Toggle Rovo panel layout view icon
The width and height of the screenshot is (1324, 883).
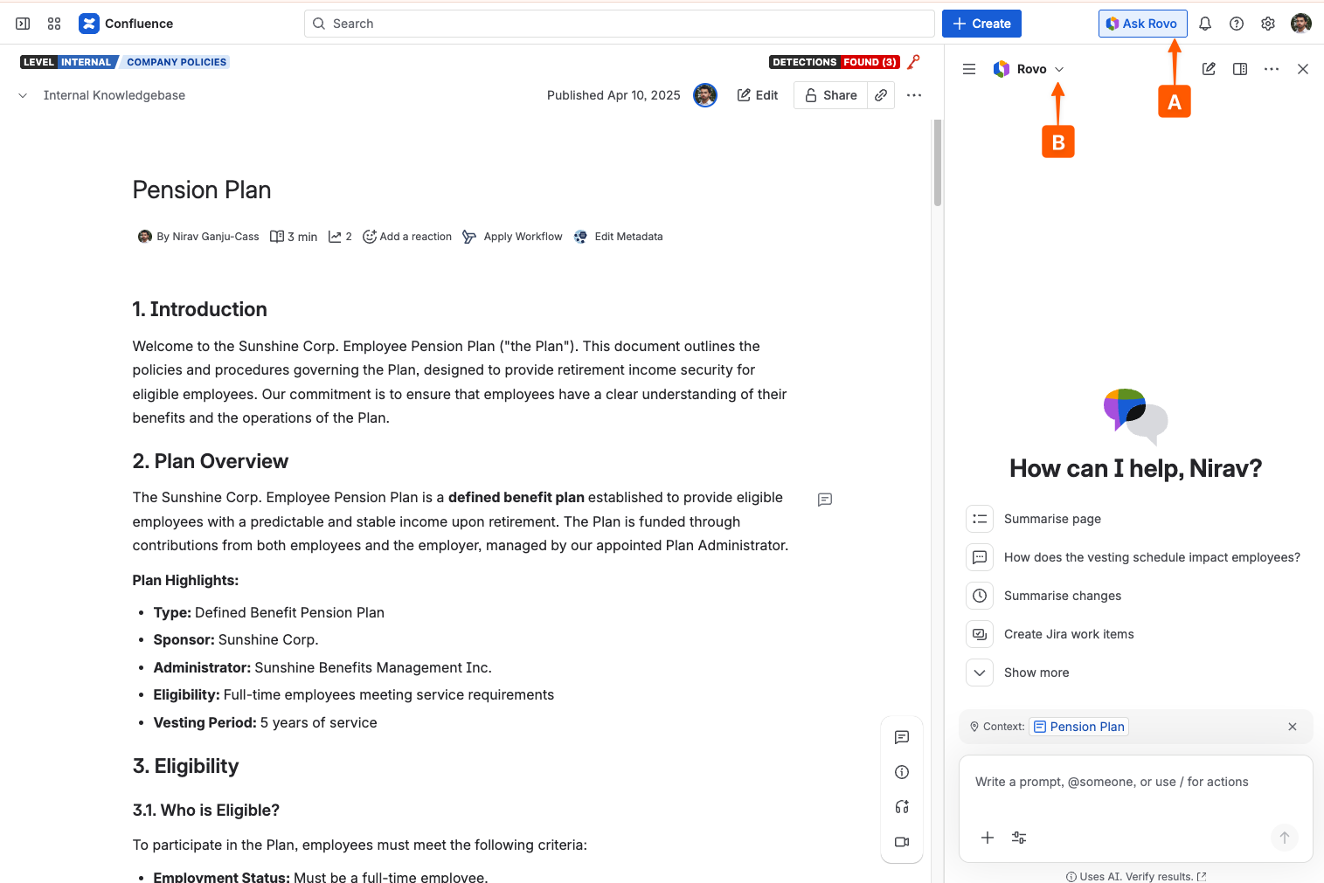tap(1240, 69)
